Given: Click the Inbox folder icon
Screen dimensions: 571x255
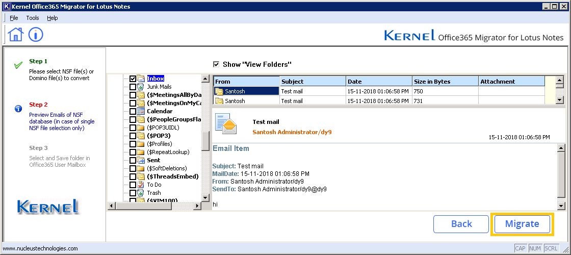Looking at the screenshot, I should pyautogui.click(x=141, y=79).
